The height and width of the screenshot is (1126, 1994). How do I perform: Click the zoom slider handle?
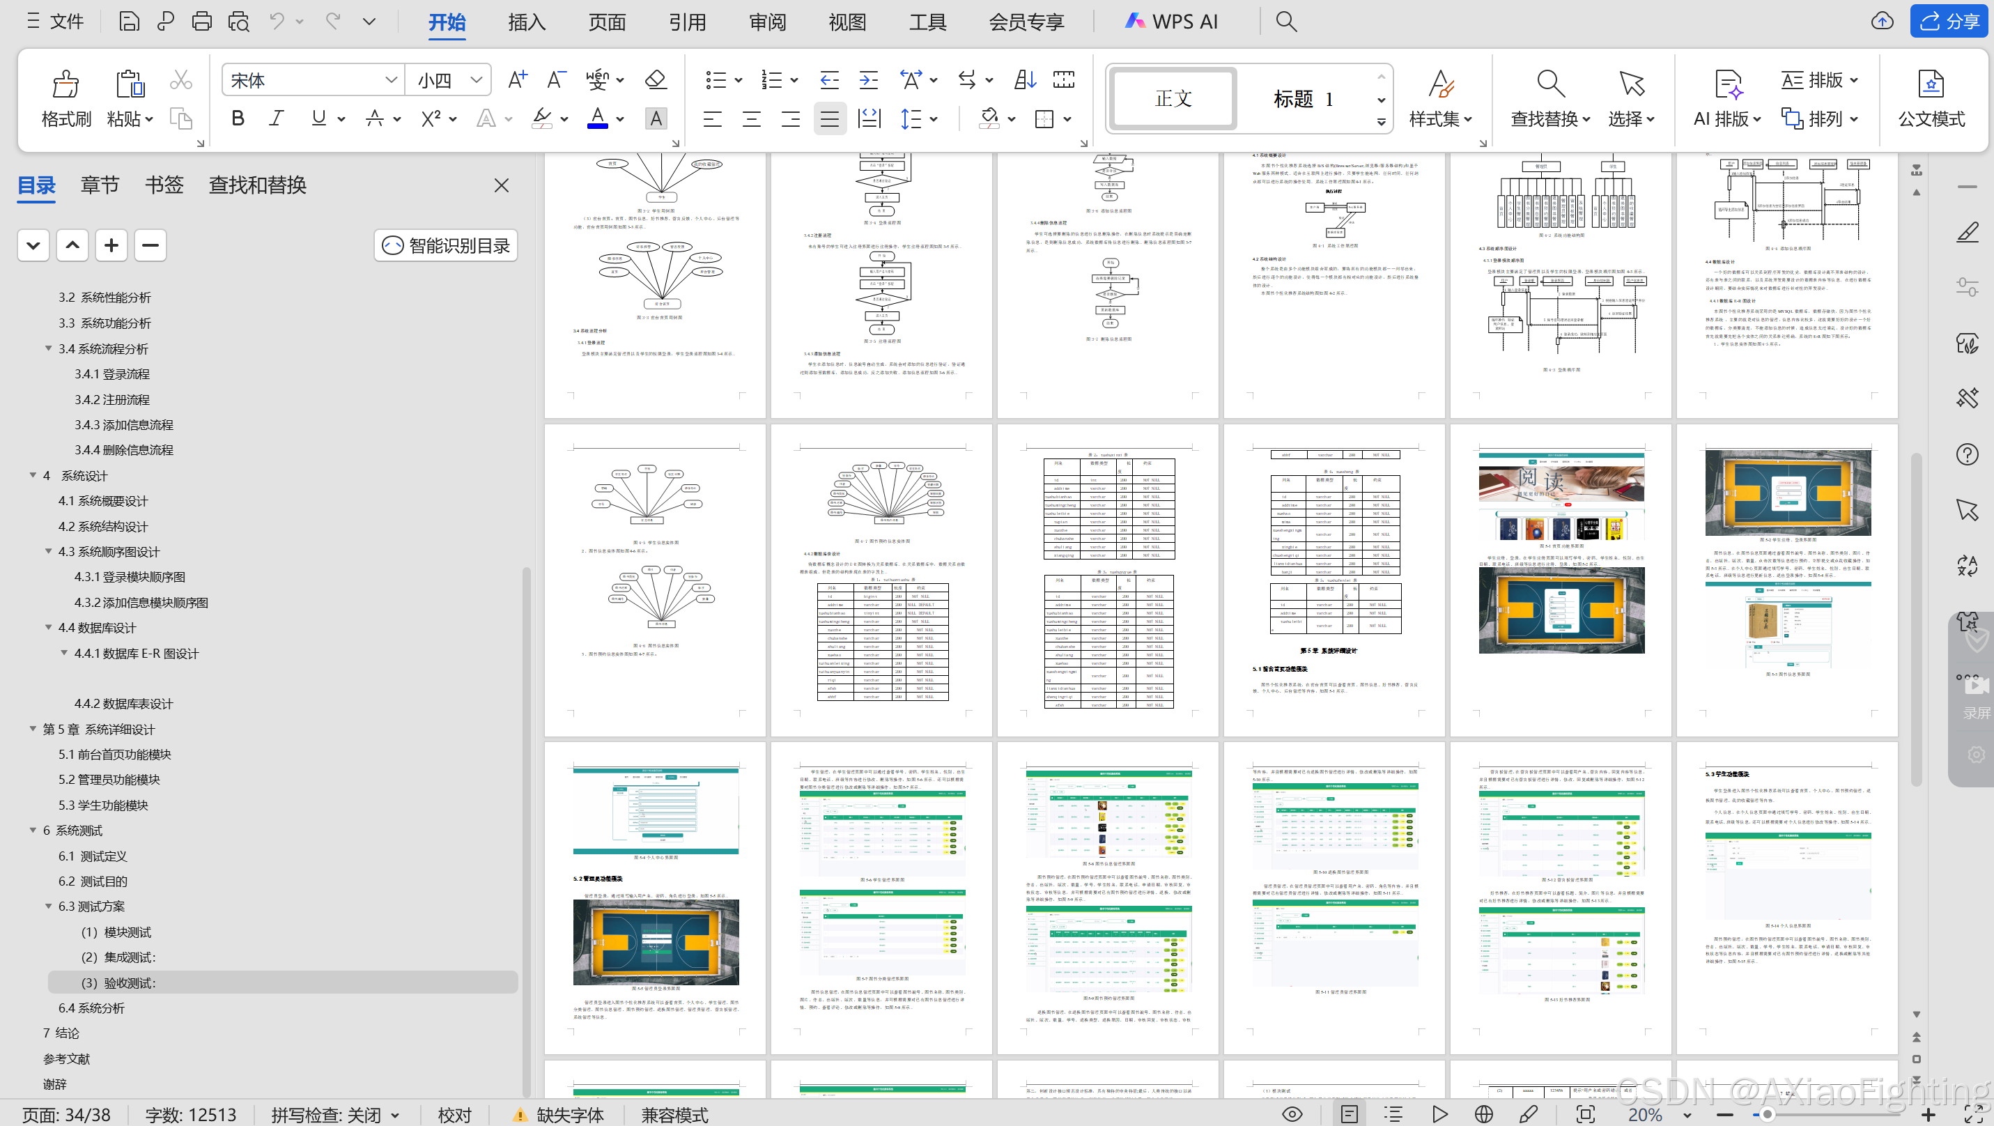(x=1767, y=1114)
